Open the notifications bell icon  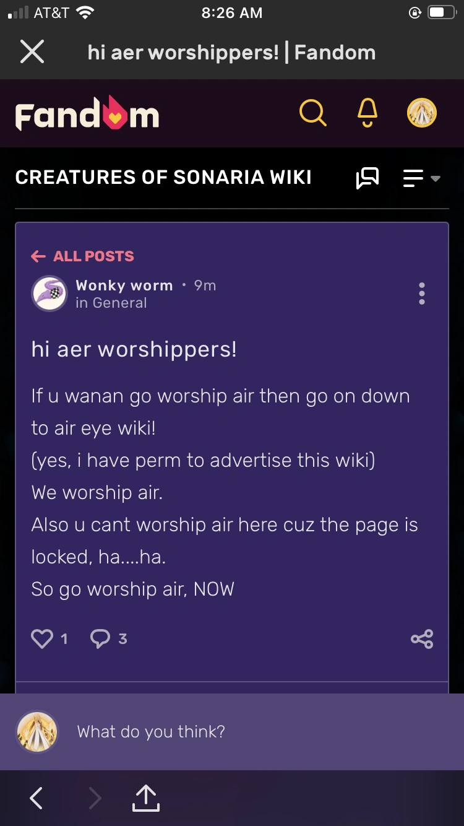(x=367, y=113)
